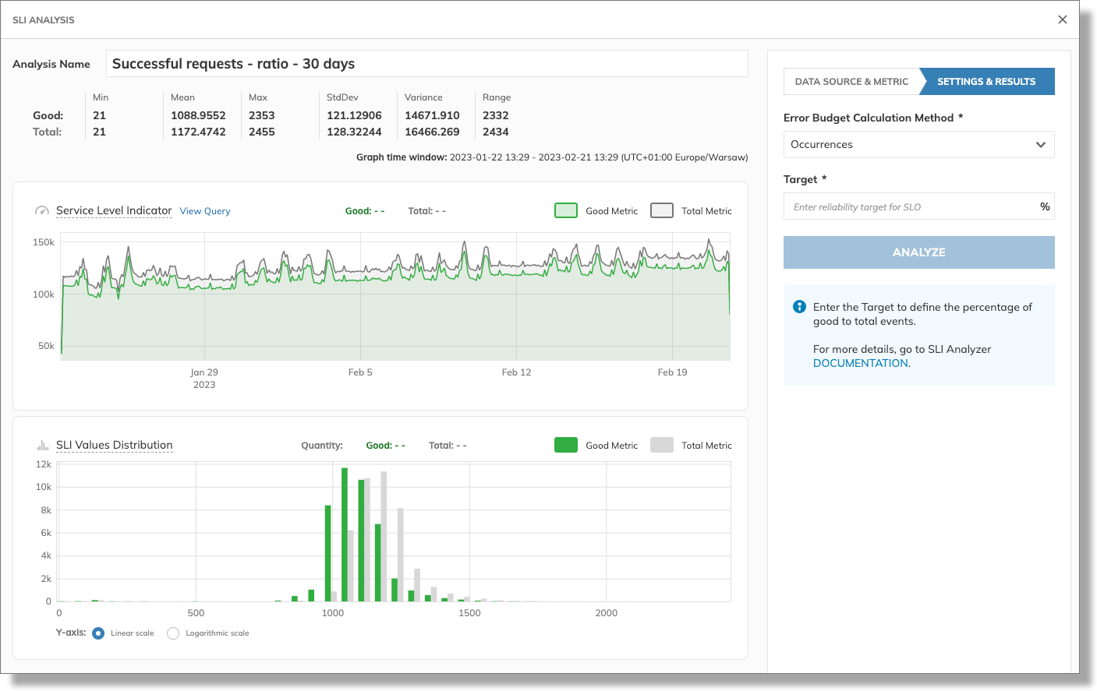The image size is (1097, 691).
Task: Click the Good mean value 1088.9552
Action: point(198,115)
